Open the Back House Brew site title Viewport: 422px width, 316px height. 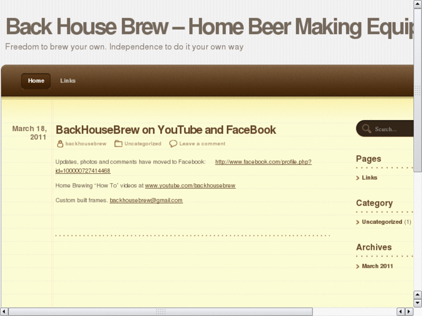pyautogui.click(x=210, y=27)
